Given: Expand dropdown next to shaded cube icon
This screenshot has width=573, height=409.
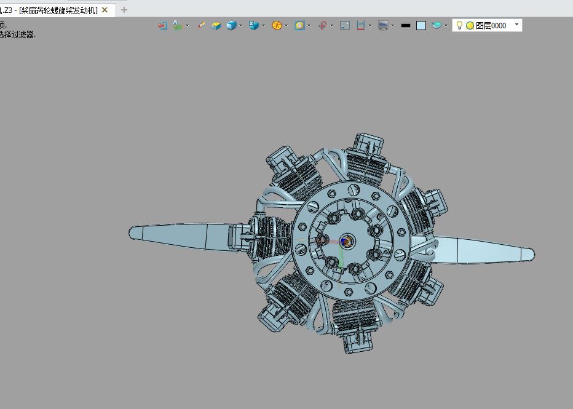Looking at the screenshot, I should (x=240, y=26).
